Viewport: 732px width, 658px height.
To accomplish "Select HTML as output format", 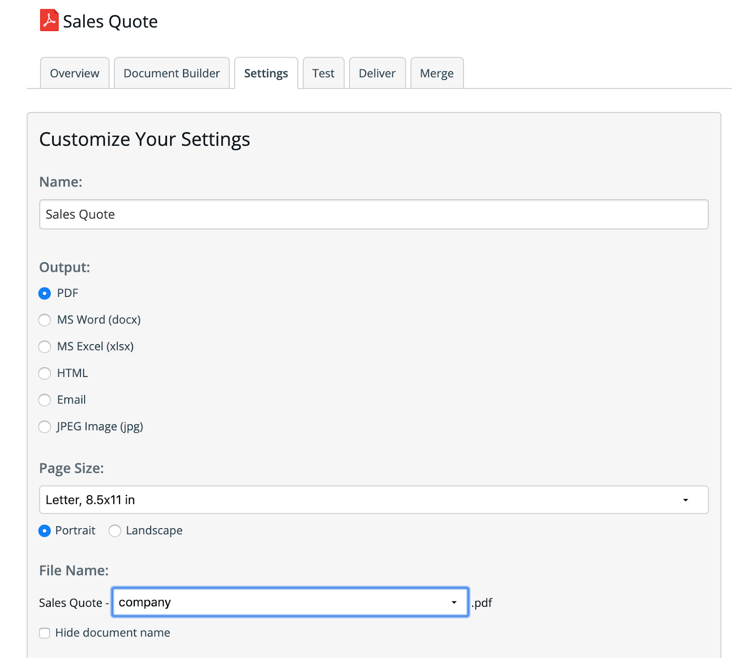I will point(44,373).
